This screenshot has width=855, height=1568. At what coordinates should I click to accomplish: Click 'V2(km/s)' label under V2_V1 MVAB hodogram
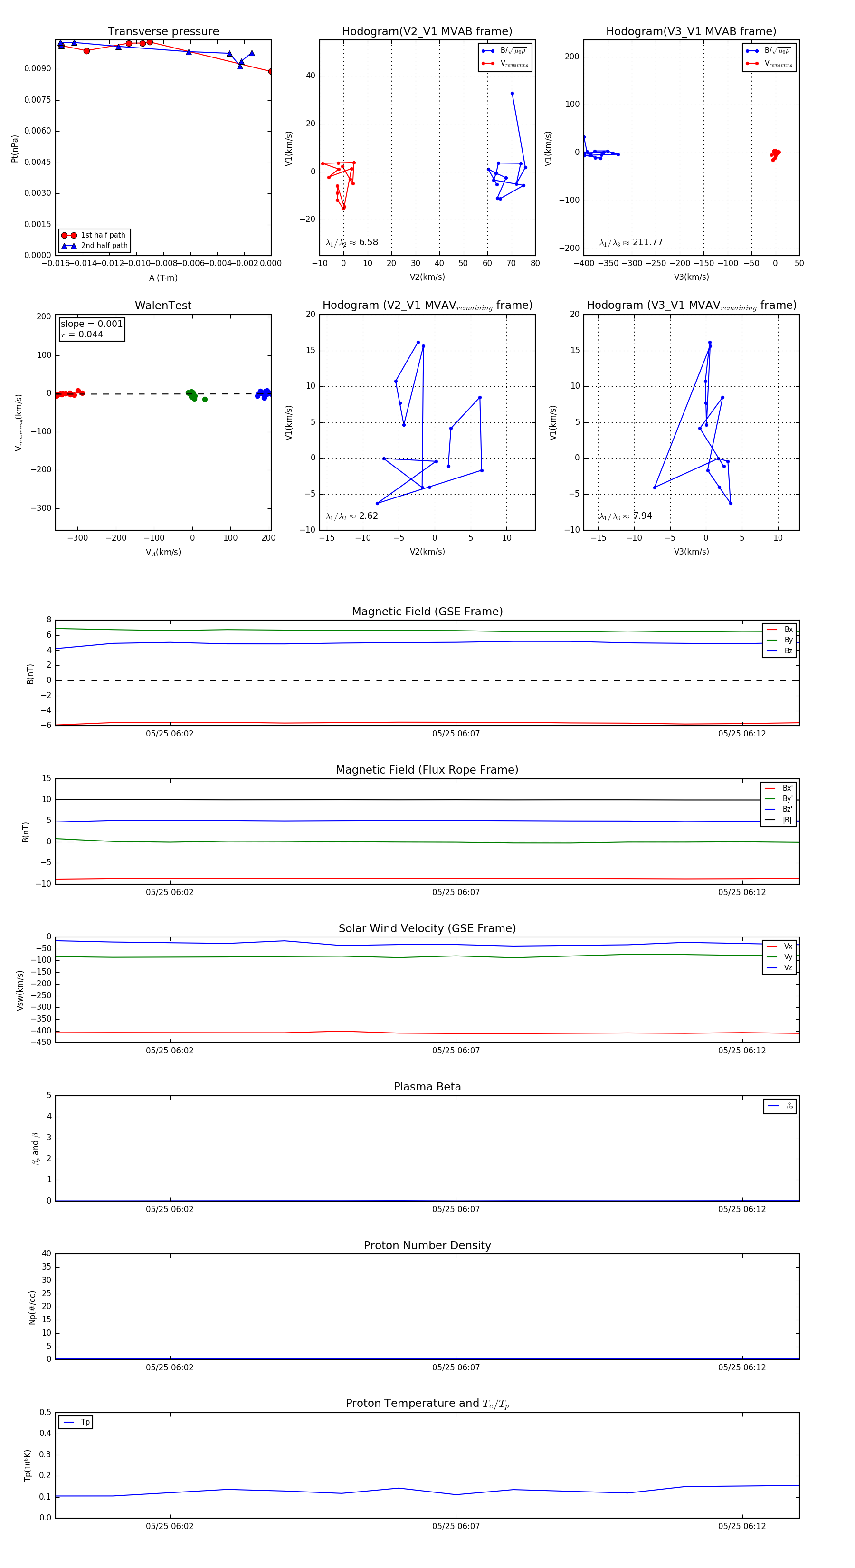tap(427, 277)
